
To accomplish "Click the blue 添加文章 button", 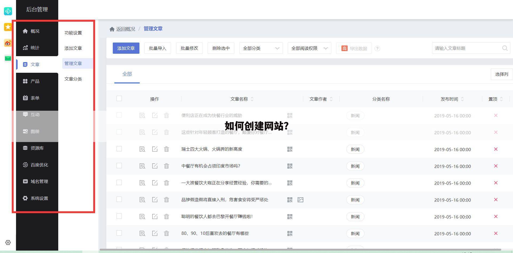I will 126,48.
